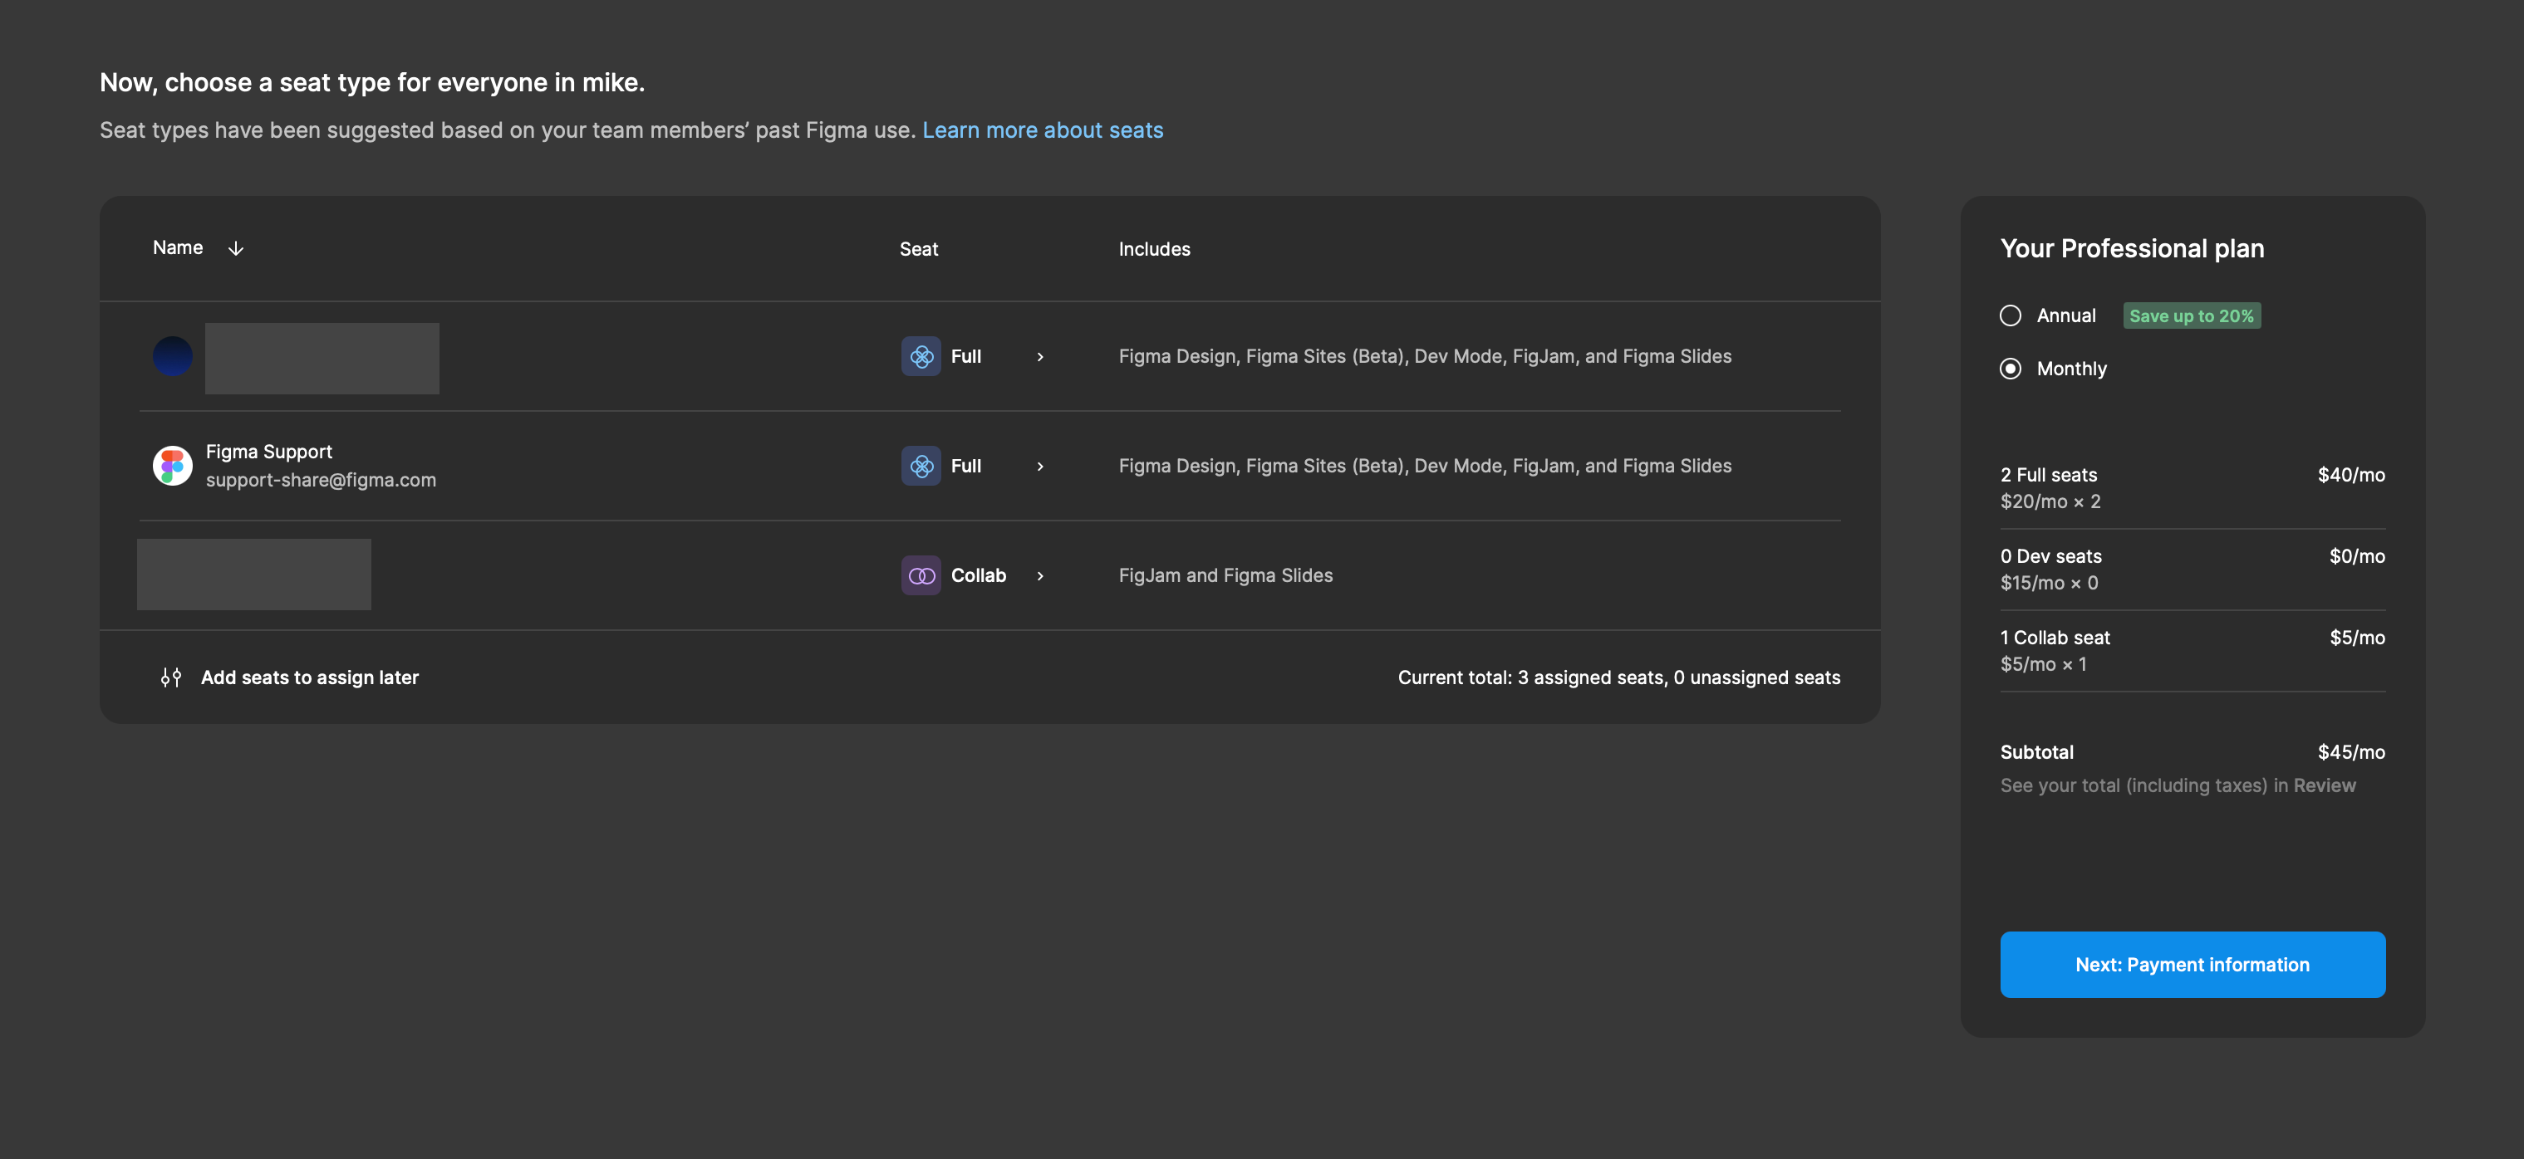This screenshot has height=1159, width=2524.
Task: Click the $5/mo × 1 text
Action: (x=2043, y=663)
